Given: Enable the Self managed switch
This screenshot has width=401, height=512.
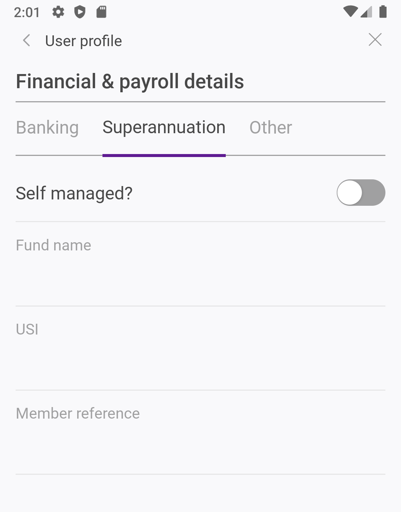Looking at the screenshot, I should (361, 193).
